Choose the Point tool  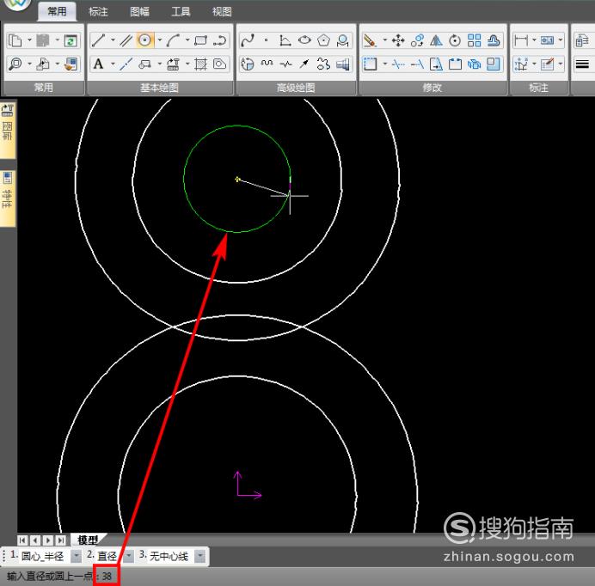click(x=267, y=40)
